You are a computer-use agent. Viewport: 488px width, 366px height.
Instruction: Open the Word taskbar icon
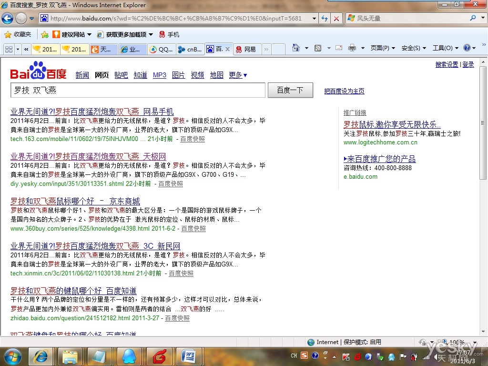tap(188, 356)
